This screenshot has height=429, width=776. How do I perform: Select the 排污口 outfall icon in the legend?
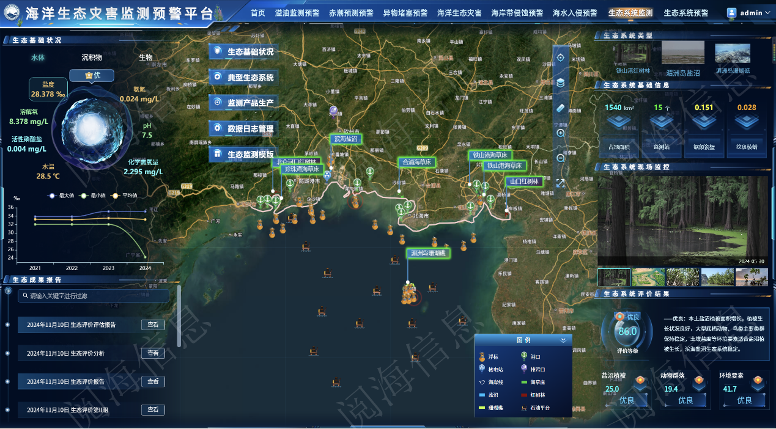pos(525,369)
